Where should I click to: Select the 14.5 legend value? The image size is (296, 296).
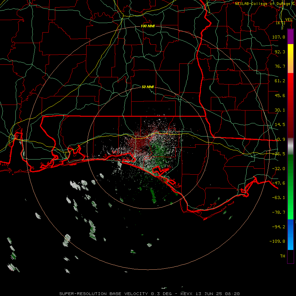point(280,125)
